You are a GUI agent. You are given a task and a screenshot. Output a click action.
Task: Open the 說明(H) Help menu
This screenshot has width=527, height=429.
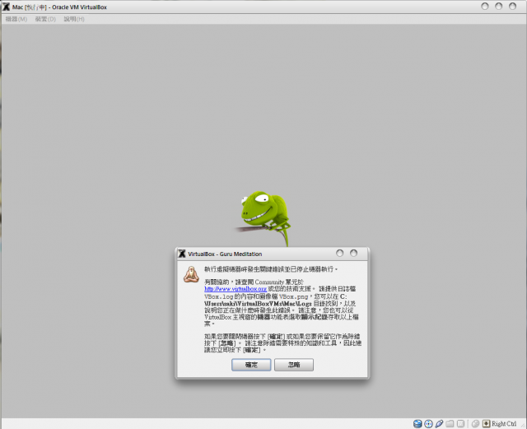point(74,19)
